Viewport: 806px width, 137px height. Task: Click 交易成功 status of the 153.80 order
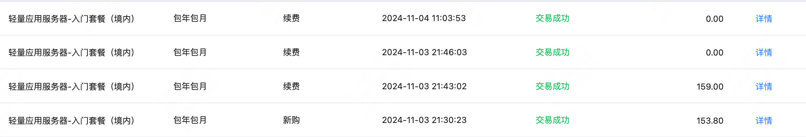(552, 120)
